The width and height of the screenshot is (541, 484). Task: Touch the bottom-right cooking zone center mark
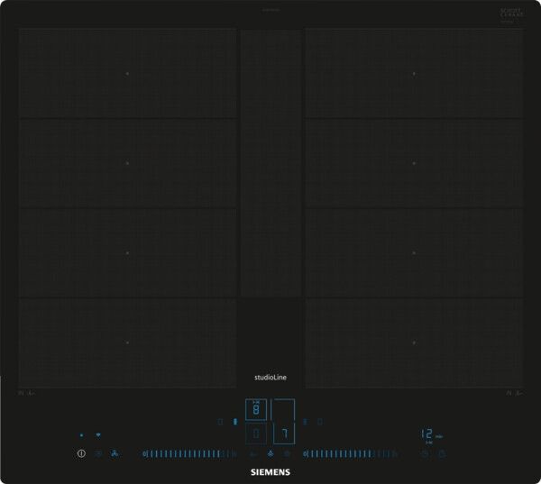point(414,342)
